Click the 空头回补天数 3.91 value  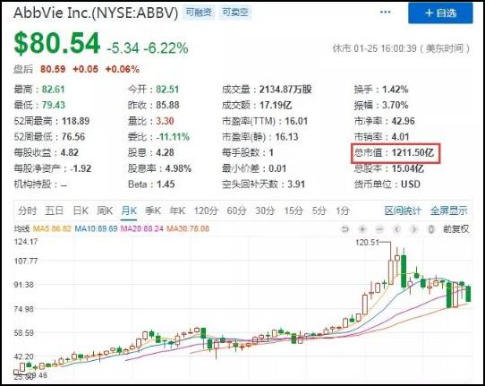point(296,184)
